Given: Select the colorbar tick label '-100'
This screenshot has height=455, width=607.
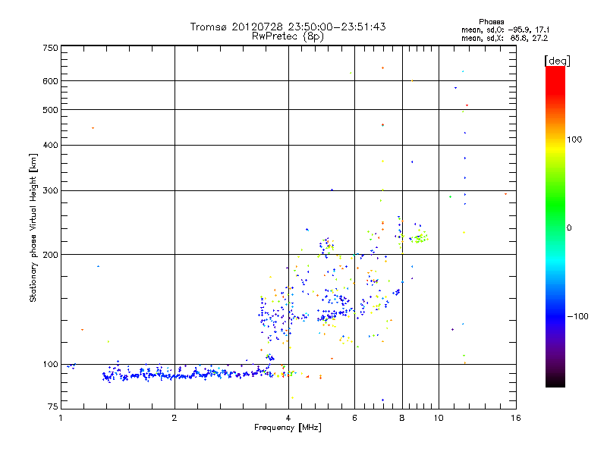Looking at the screenshot, I should 577,316.
